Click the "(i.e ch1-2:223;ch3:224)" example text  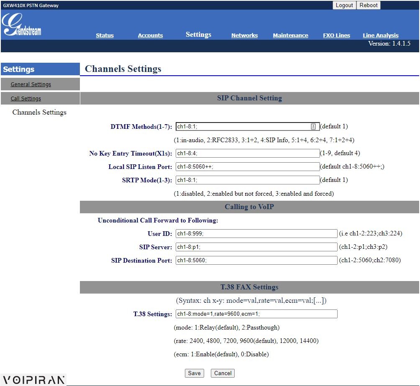[371, 234]
